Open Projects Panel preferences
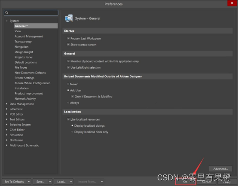 click(24, 57)
